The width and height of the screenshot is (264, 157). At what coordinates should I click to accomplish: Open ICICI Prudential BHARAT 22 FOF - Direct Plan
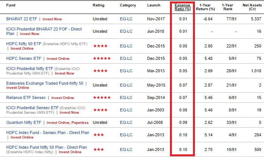coord(44,31)
